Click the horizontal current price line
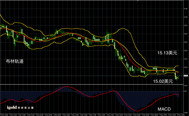This screenshot has width=189, height=116. pyautogui.click(x=92, y=76)
